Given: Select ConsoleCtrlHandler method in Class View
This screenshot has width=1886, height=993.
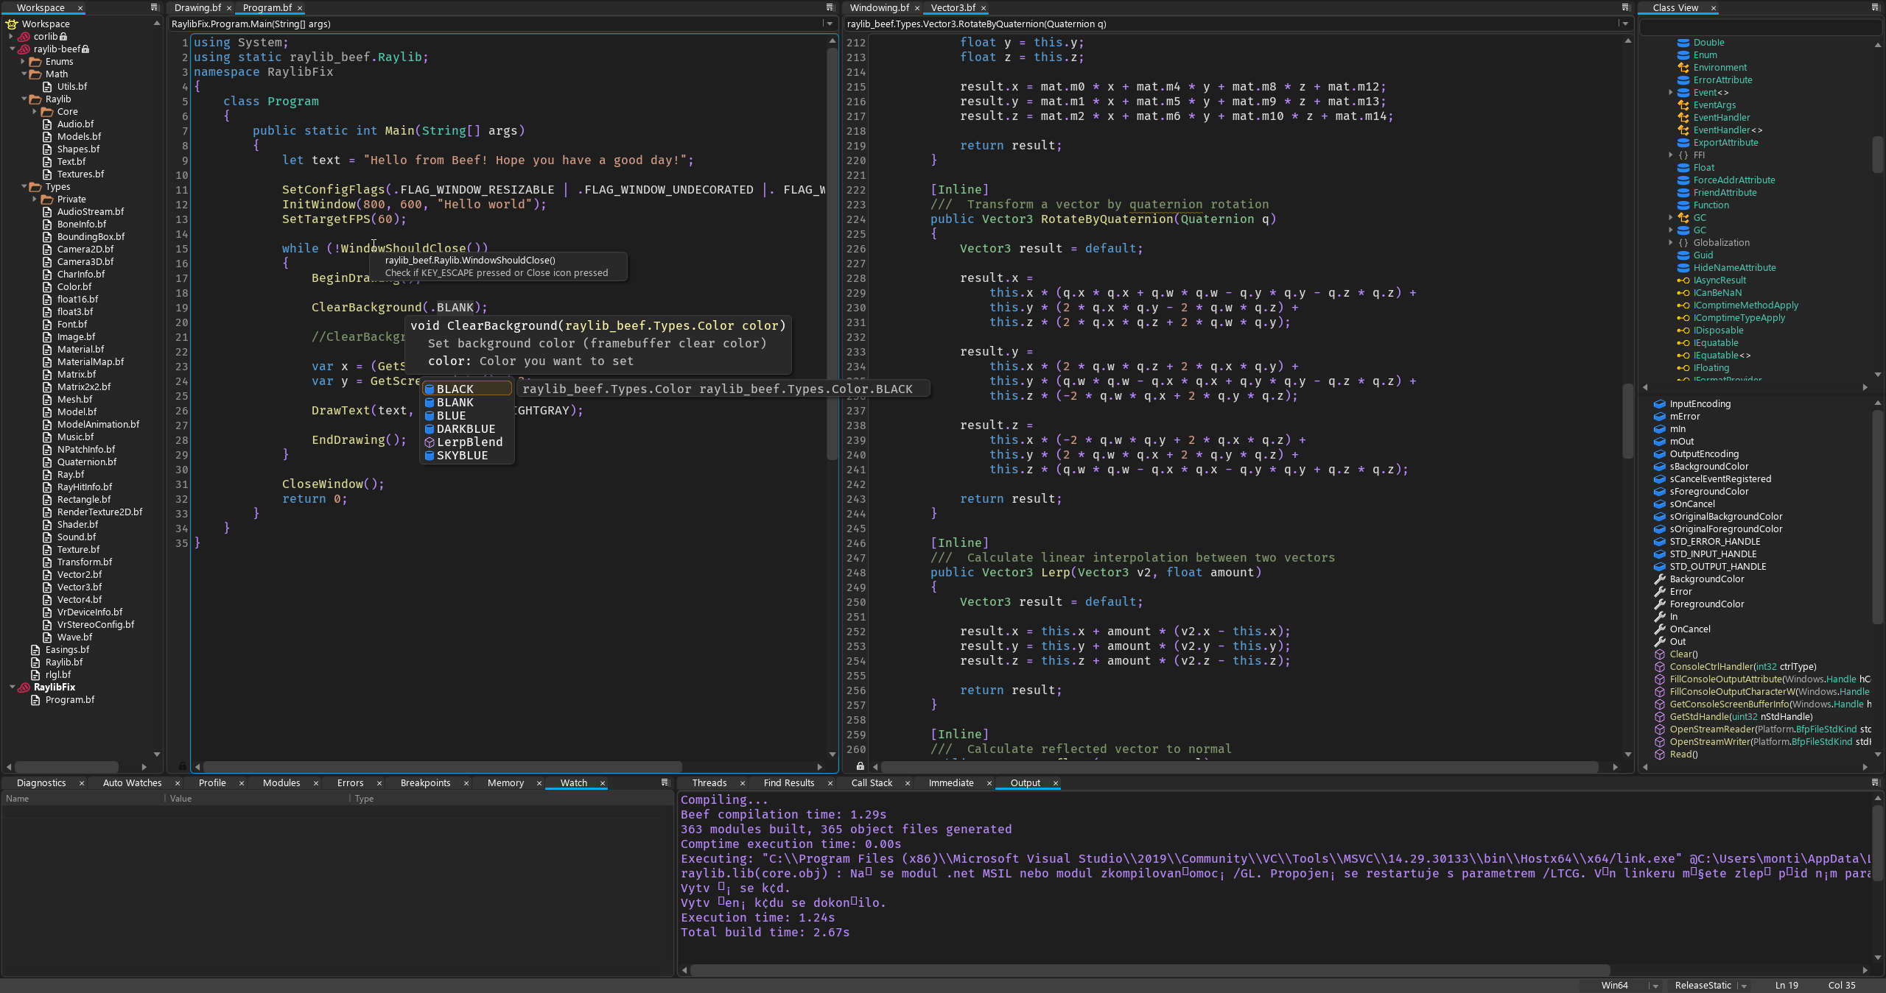Looking at the screenshot, I should click(x=1743, y=666).
